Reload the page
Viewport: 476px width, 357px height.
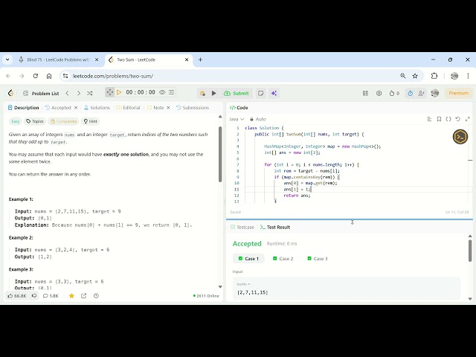click(36, 76)
